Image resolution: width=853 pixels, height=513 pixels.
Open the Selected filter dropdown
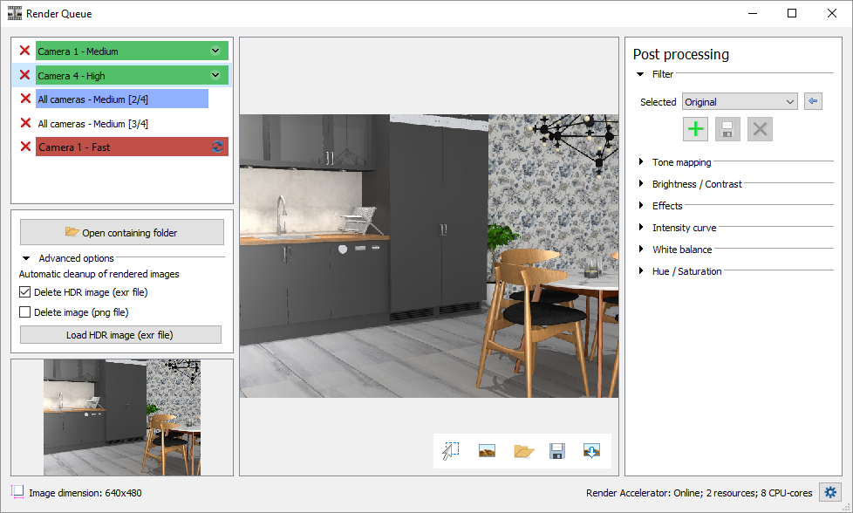point(740,102)
